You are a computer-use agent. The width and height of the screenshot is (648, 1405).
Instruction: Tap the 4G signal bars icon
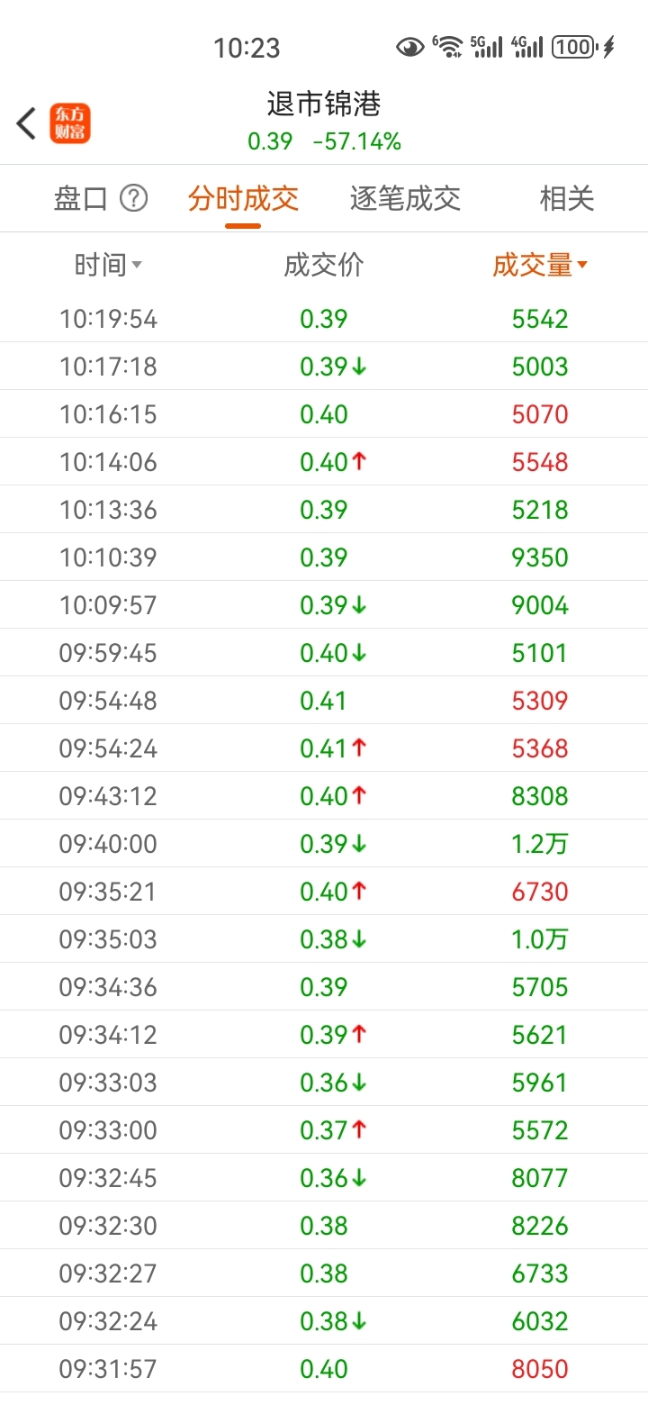[x=527, y=47]
